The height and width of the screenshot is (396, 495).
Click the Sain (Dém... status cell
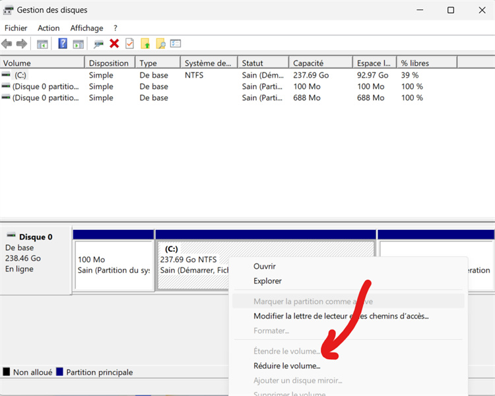[x=263, y=75]
